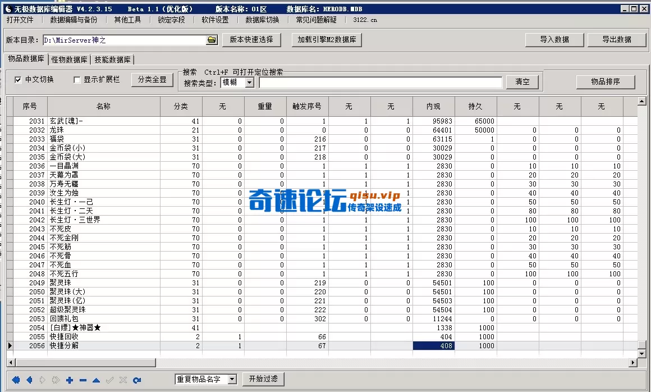Click the 加载引擎M2数据库 button
This screenshot has height=392, width=651.
327,40
